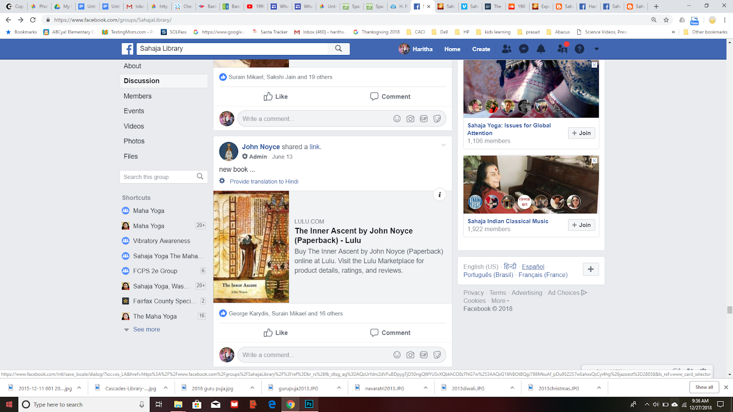Join Sahaja Indian Classical Music group
Screen dimensions: 733x412
tap(581, 225)
